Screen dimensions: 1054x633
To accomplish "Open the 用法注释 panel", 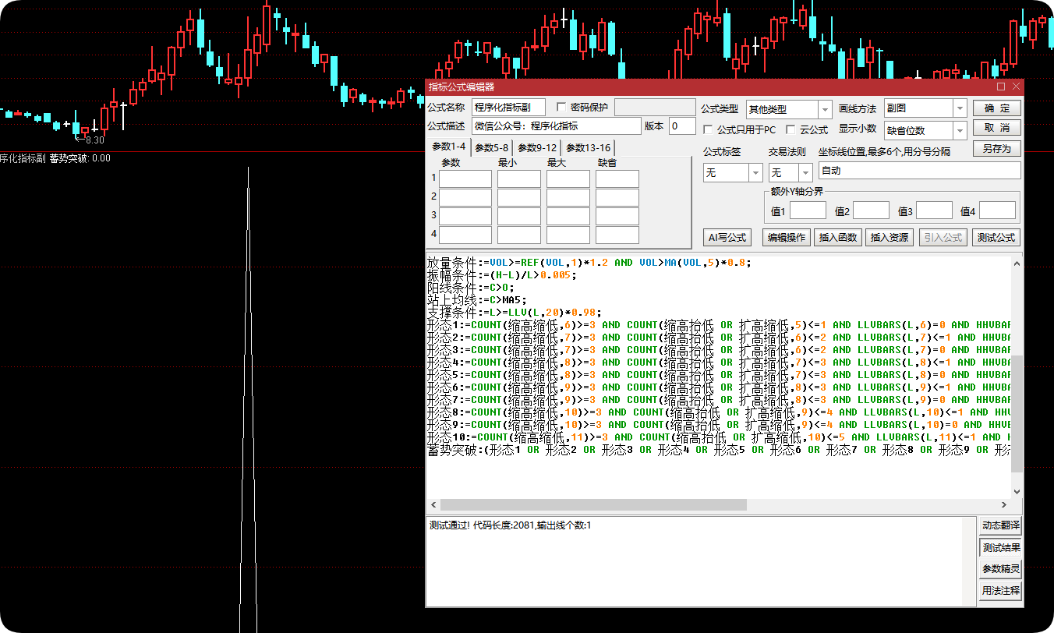I will coord(1000,591).
